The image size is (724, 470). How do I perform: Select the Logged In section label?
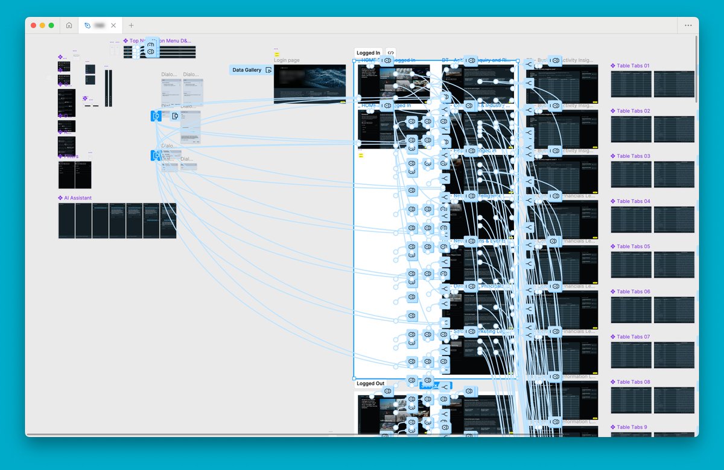[x=369, y=53]
